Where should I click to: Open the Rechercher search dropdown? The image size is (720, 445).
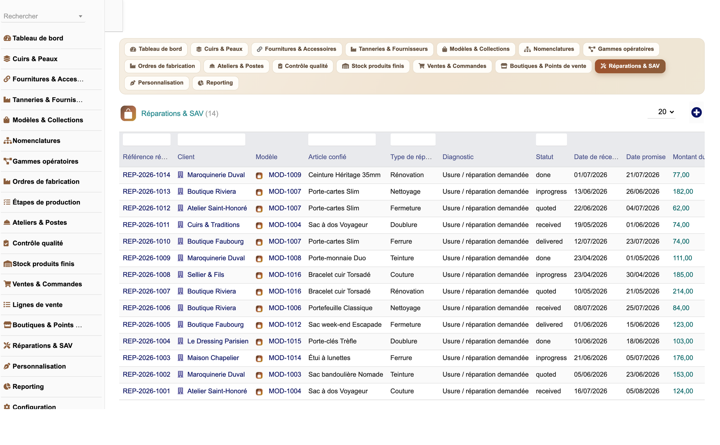tap(43, 16)
